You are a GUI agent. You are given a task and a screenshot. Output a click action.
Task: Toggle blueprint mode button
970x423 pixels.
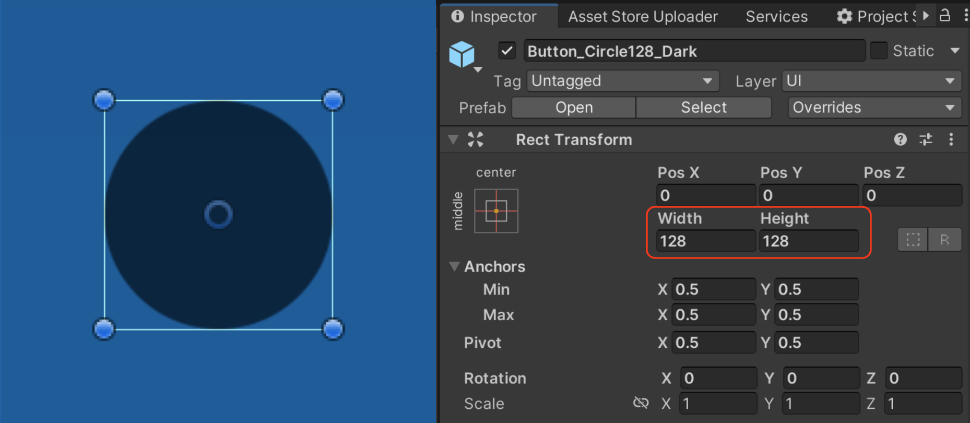pos(913,240)
